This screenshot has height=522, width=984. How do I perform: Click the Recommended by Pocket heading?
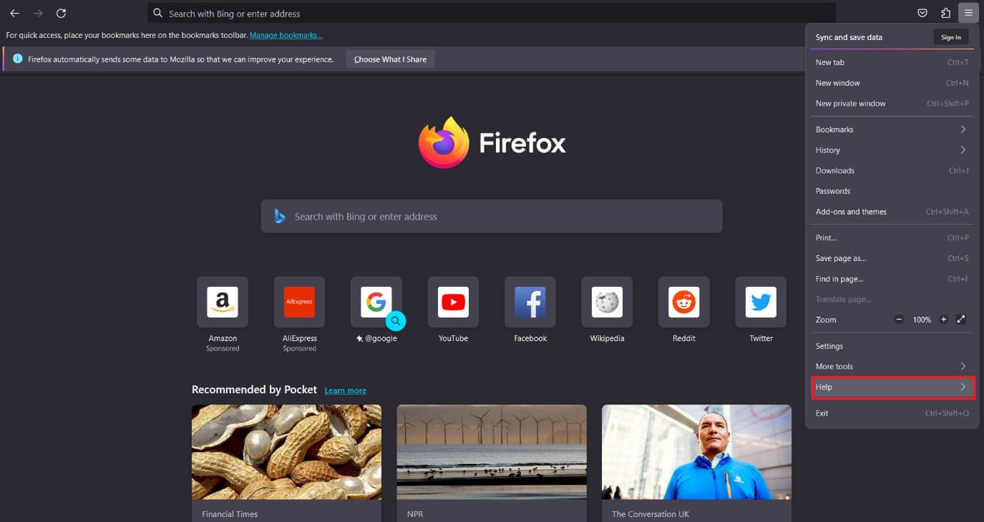click(x=254, y=390)
